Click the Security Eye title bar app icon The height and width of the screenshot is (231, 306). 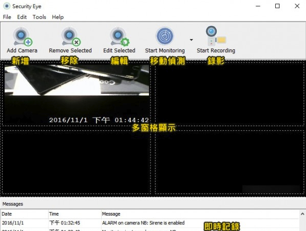(7, 6)
